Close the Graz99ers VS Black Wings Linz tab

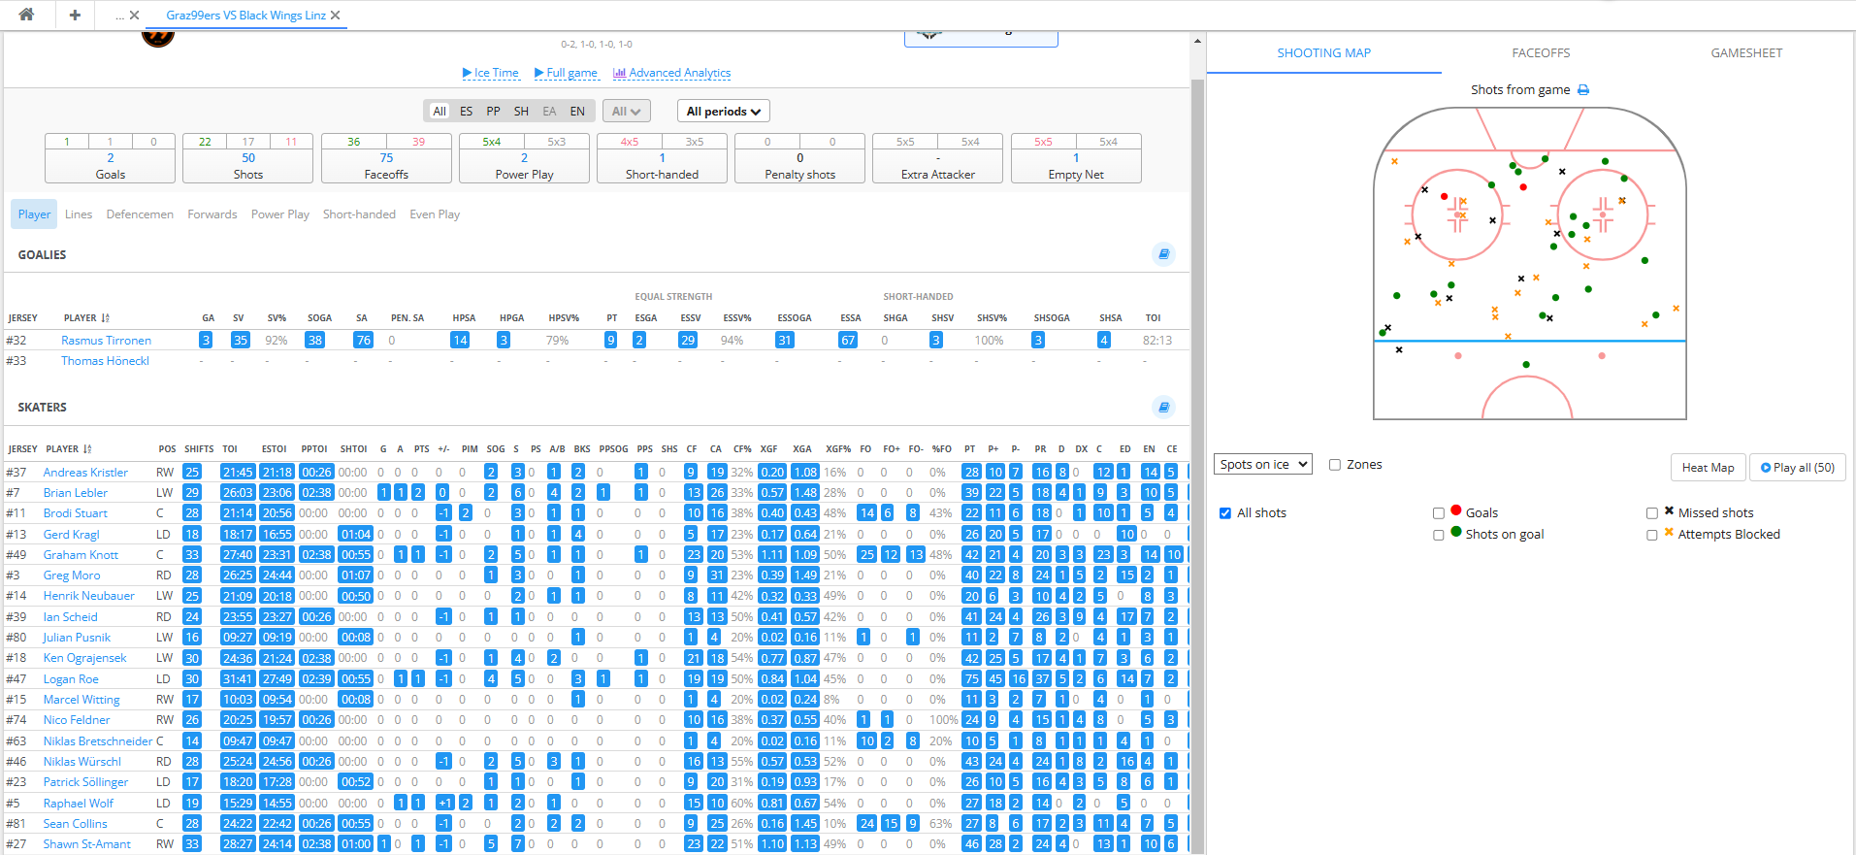click(336, 16)
